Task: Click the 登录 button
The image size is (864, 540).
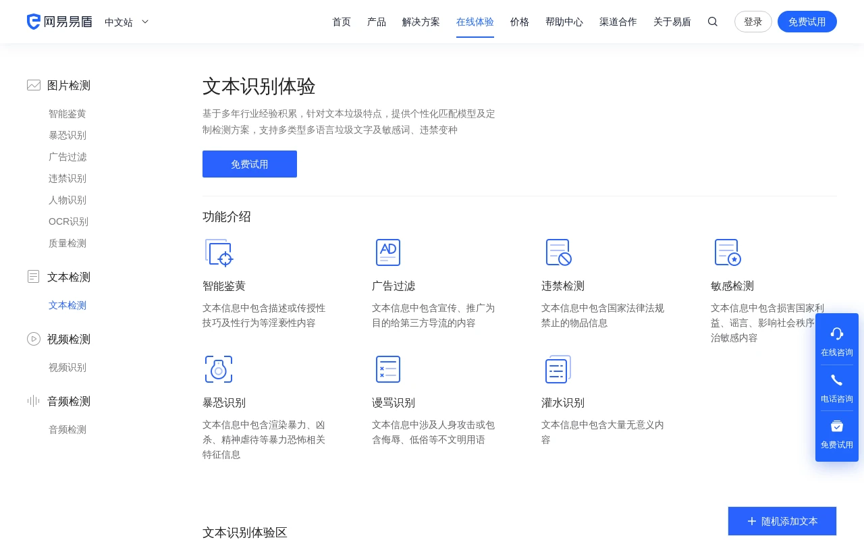Action: [x=753, y=22]
